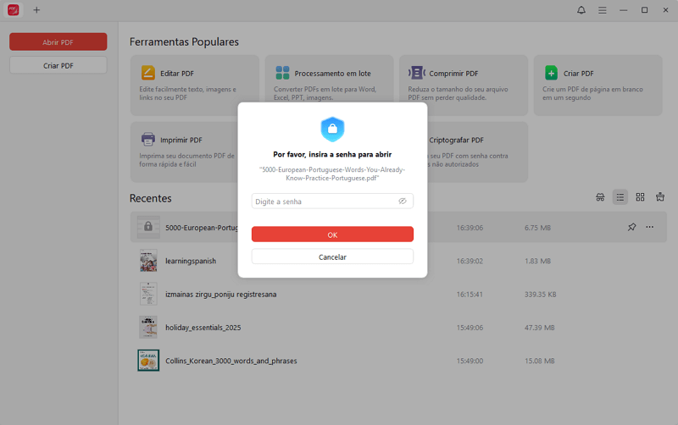
Task: Click the Cancelar button
Action: point(332,257)
